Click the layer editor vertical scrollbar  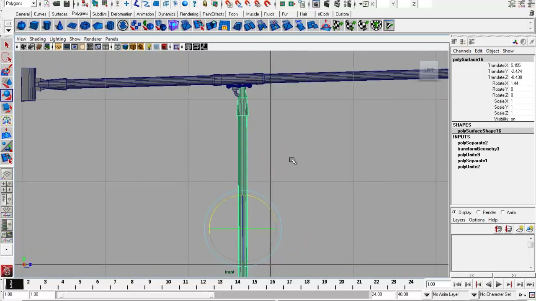[531, 253]
